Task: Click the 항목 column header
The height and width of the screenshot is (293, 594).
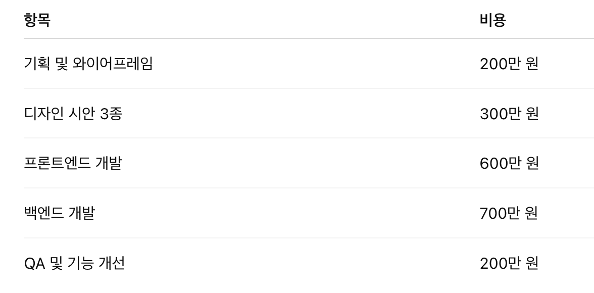Action: [37, 20]
